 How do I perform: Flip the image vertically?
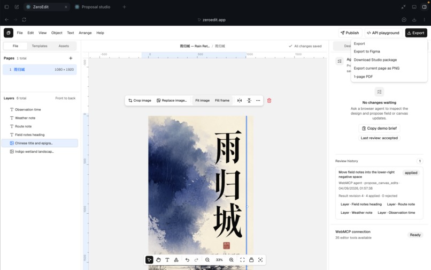[249, 101]
